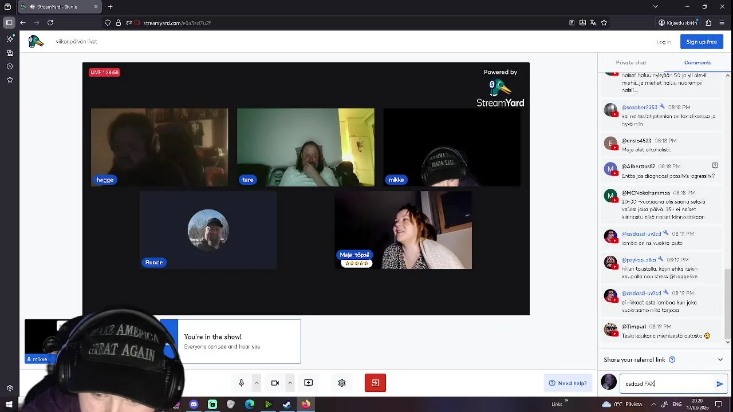Open the Windows notification center icon
Screen dimensions: 733x412
719,405
